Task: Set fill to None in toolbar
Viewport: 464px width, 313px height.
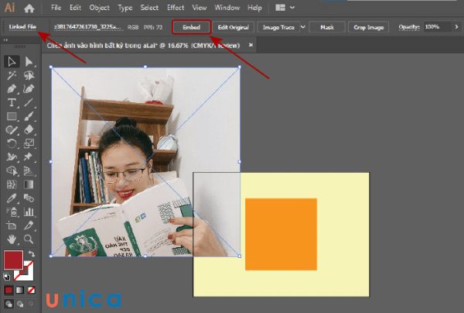Action: tap(32, 291)
